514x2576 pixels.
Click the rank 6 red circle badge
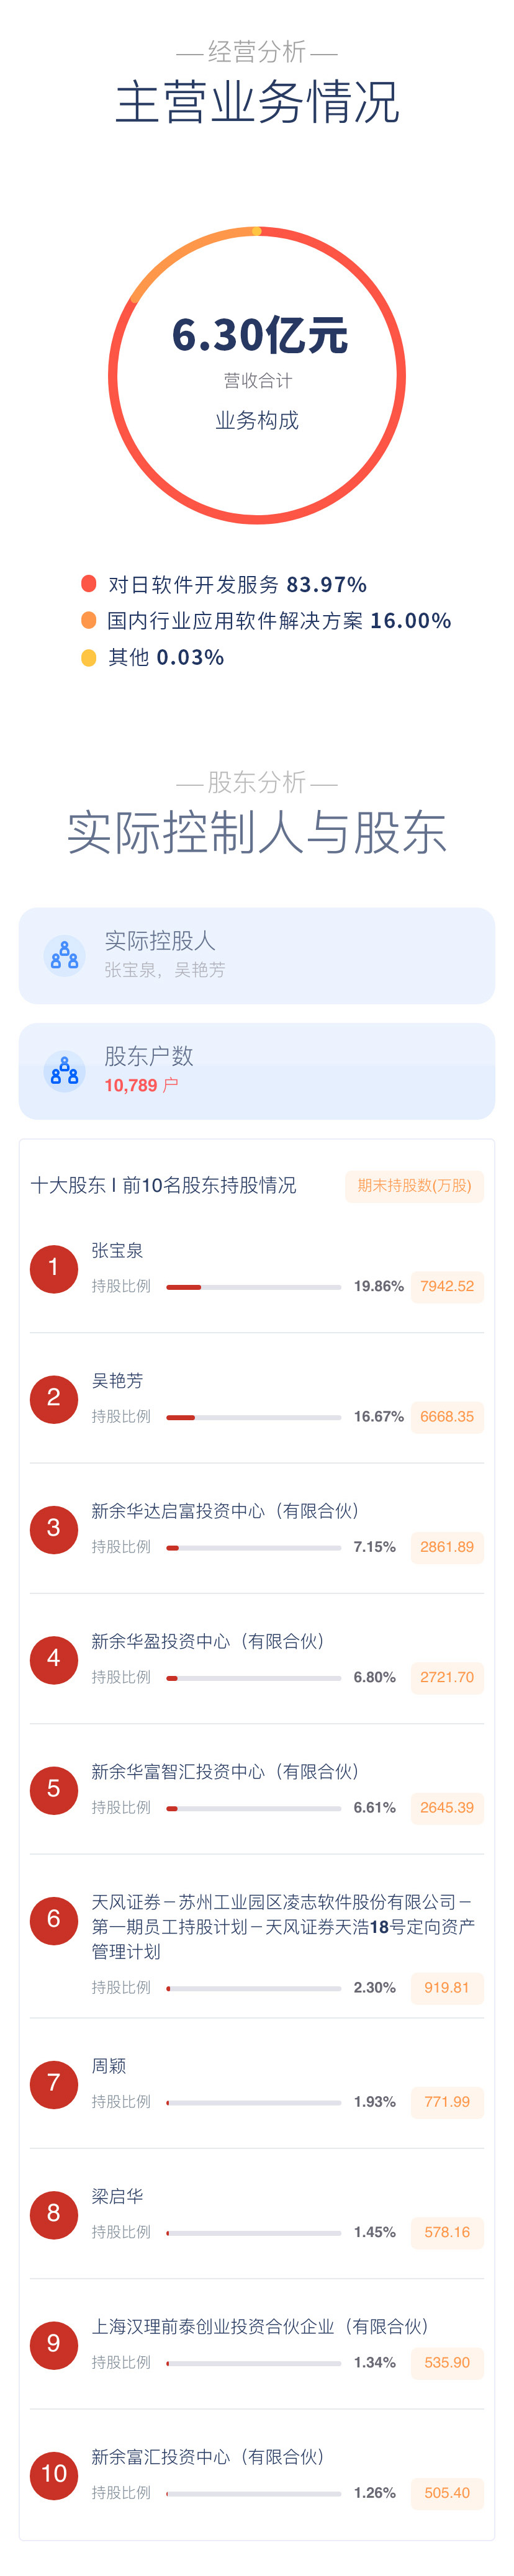point(54,1919)
